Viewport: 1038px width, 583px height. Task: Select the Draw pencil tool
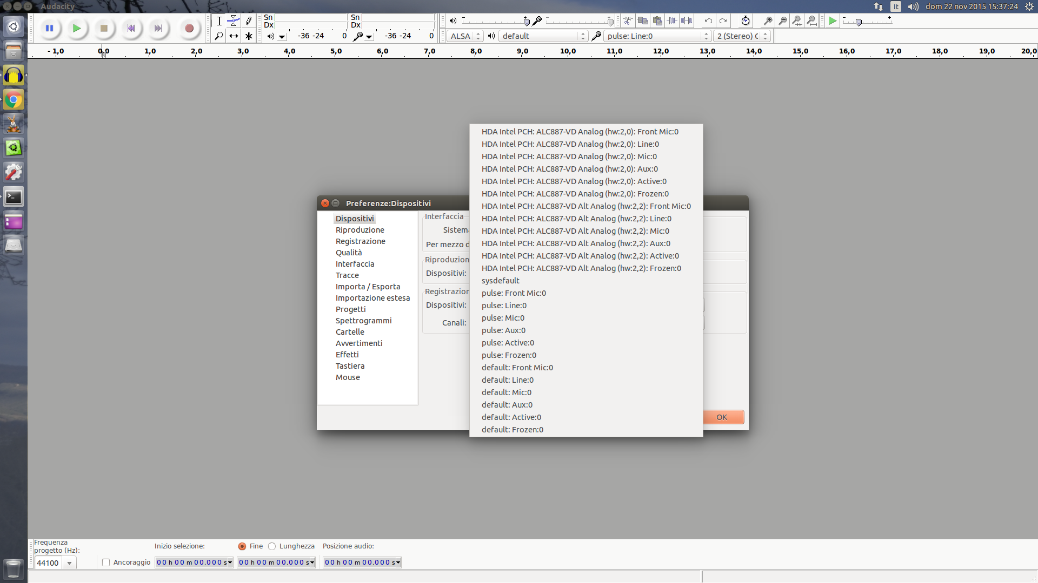pyautogui.click(x=249, y=21)
